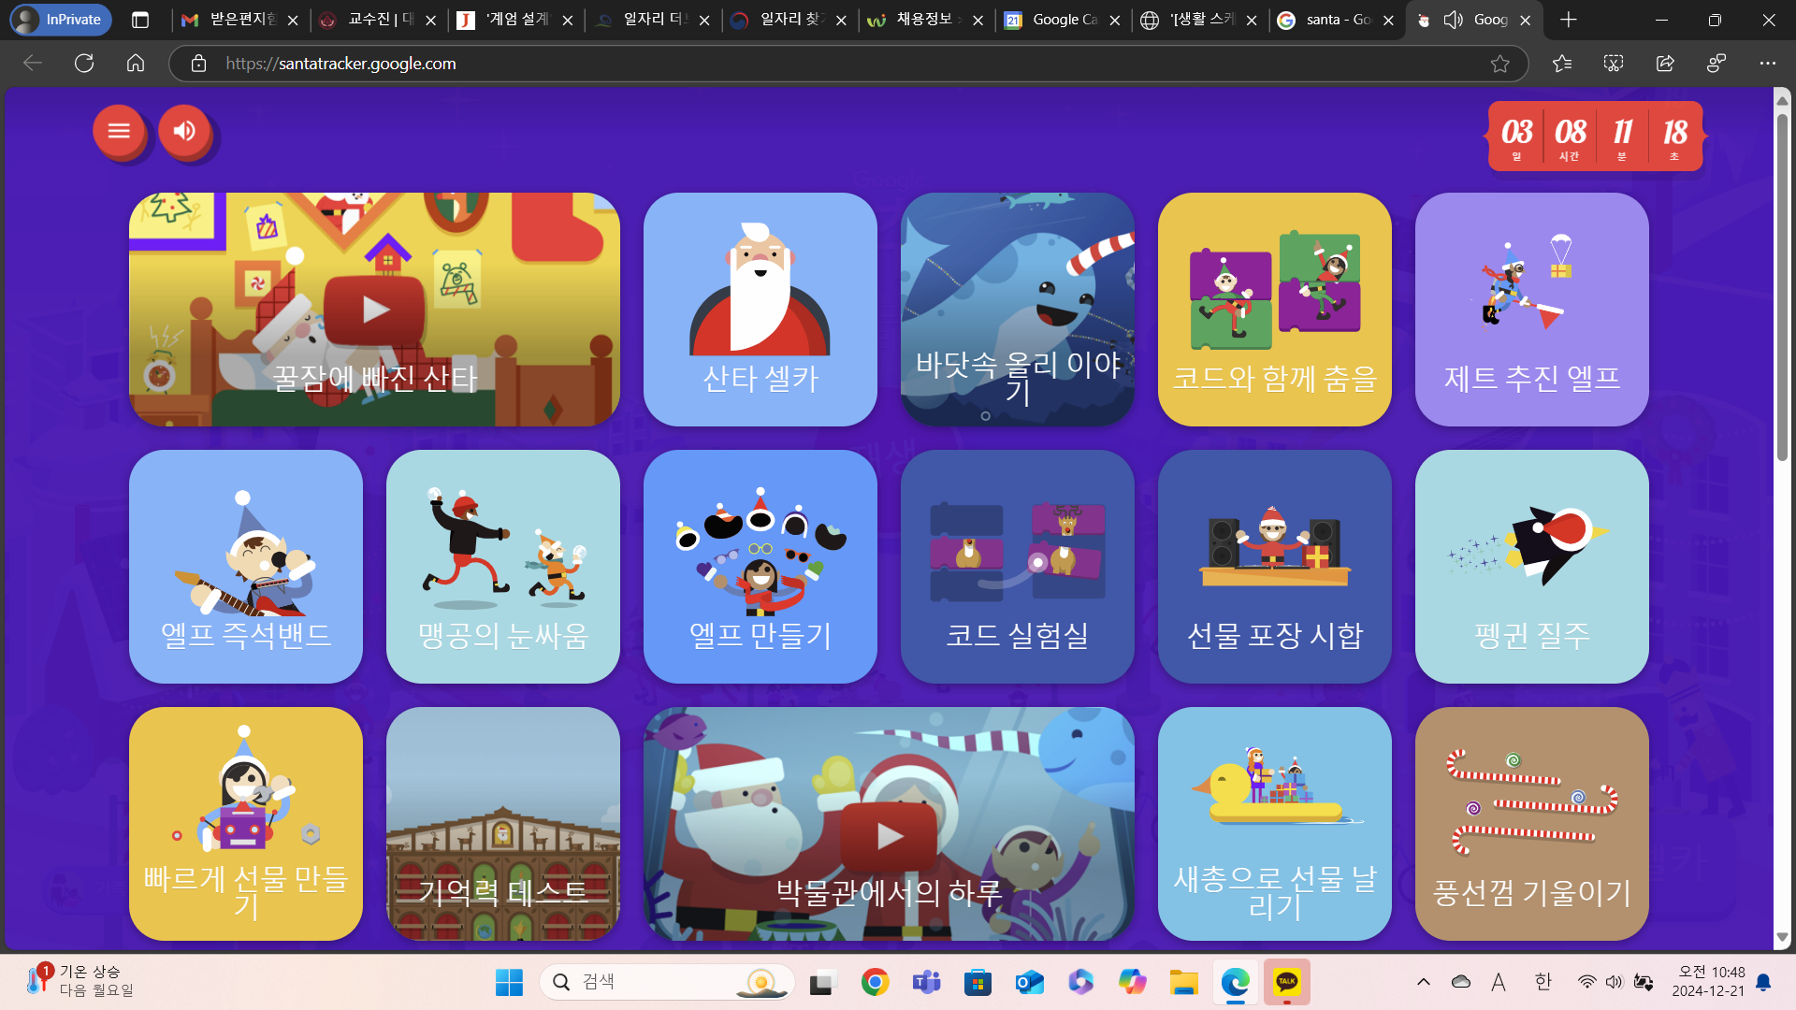Click the screenshot capture toolbar icon
1796x1010 pixels.
tap(1614, 64)
